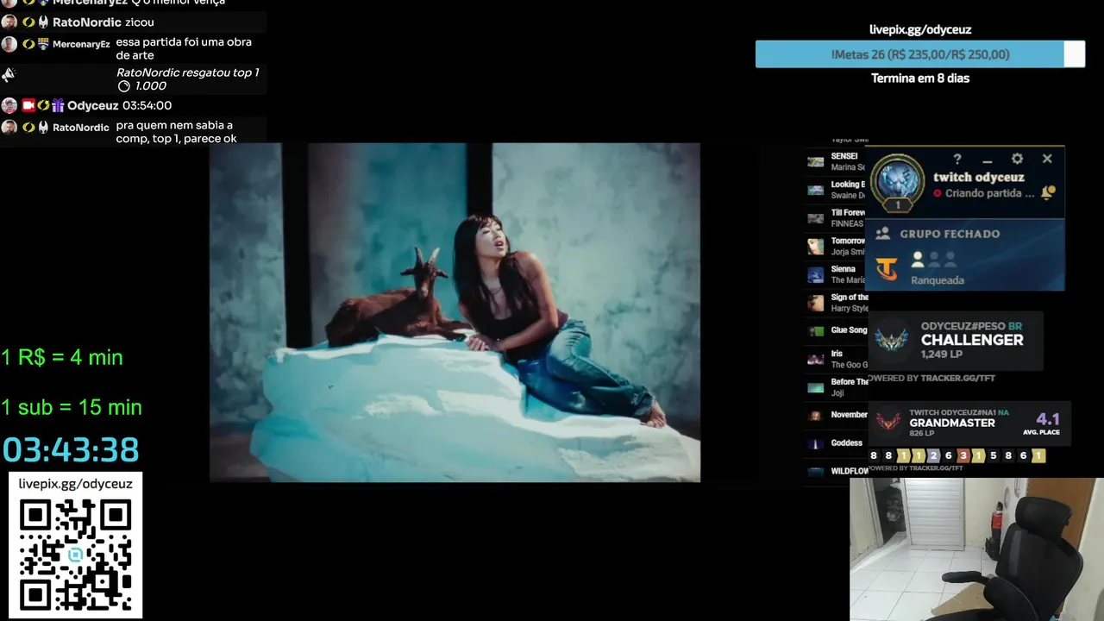Viewport: 1104px width, 621px height.
Task: Select SENSEI track thumbnail in playlist
Action: coord(815,161)
